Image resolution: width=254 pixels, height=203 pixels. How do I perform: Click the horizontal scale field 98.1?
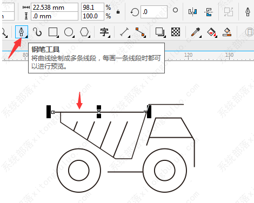tap(92, 8)
